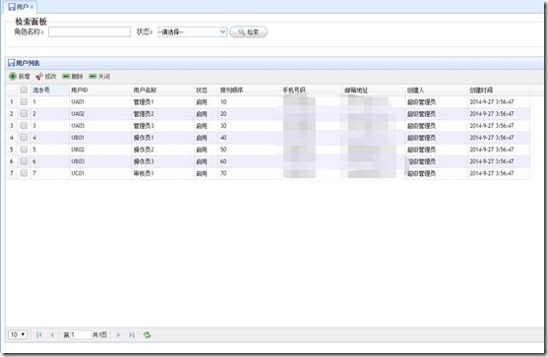Check the row for user UA01
The height and width of the screenshot is (357, 548).
24,101
